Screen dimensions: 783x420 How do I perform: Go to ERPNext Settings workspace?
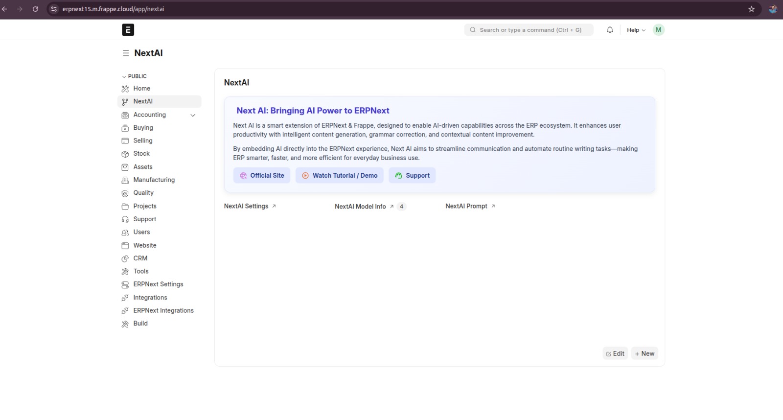click(158, 284)
